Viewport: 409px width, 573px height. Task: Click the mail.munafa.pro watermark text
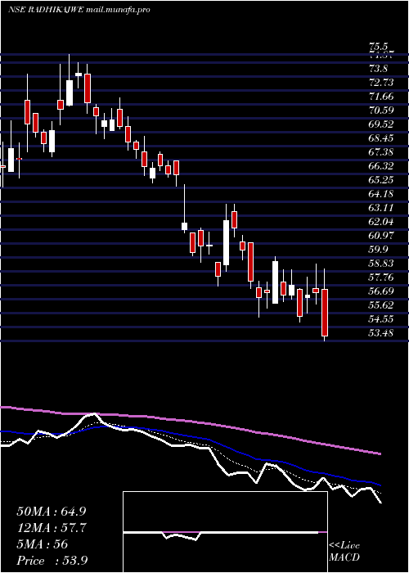click(118, 10)
